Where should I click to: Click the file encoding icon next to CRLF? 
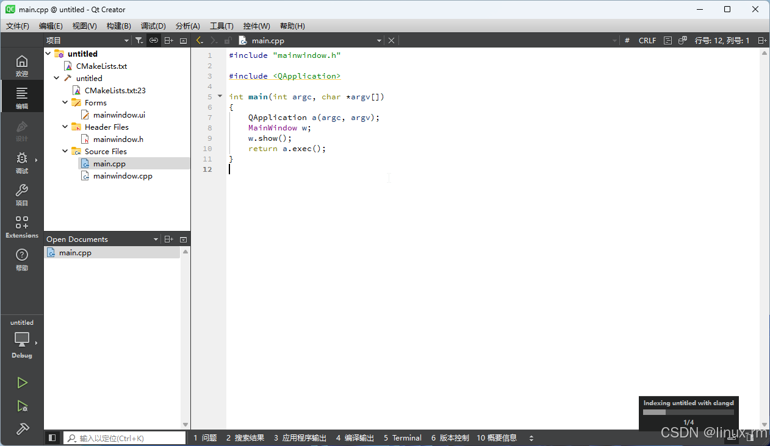(667, 40)
